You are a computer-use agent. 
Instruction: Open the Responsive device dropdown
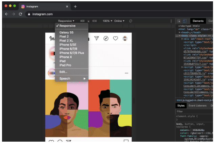[x=66, y=21]
